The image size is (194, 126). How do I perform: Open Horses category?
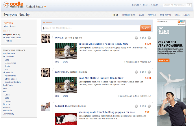point(8,101)
